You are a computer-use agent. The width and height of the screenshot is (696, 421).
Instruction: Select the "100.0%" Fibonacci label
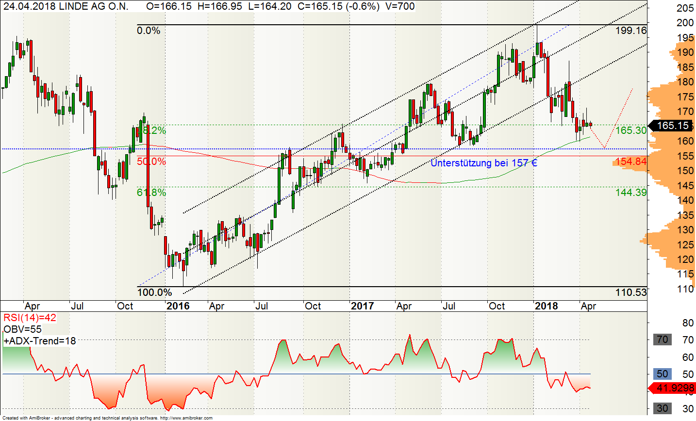tap(155, 292)
